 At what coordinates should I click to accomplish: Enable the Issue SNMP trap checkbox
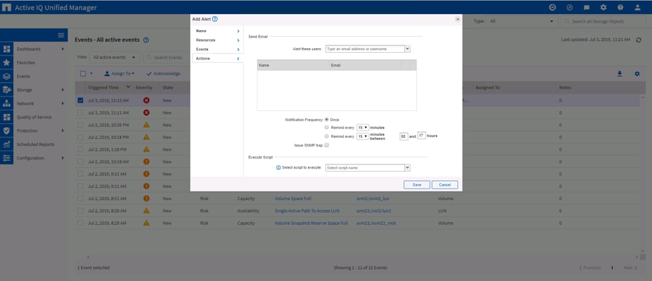(x=327, y=145)
